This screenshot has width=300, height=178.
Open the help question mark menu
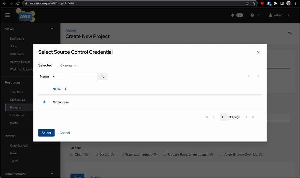[x=252, y=15]
